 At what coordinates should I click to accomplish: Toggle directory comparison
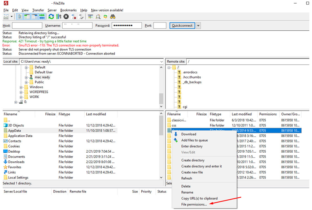click(x=98, y=17)
